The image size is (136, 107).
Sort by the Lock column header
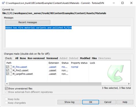(92, 63)
